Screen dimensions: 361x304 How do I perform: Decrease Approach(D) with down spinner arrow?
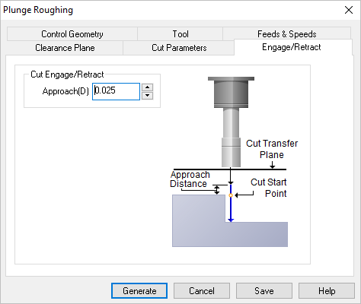(147, 96)
